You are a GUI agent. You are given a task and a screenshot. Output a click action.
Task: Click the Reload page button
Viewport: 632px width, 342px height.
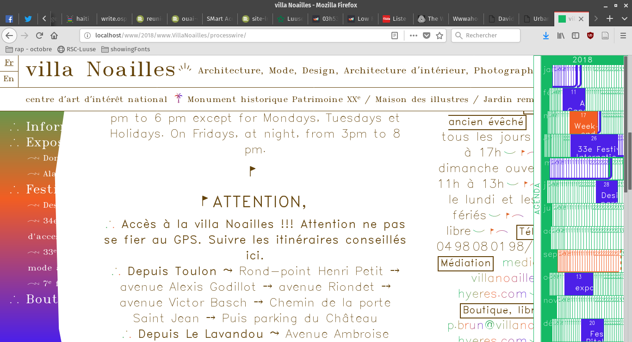coord(39,36)
